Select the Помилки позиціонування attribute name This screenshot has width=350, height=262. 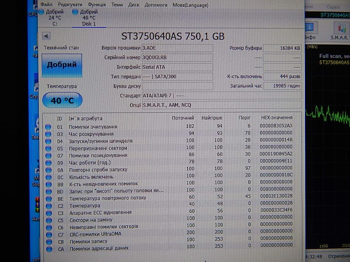[98, 155]
